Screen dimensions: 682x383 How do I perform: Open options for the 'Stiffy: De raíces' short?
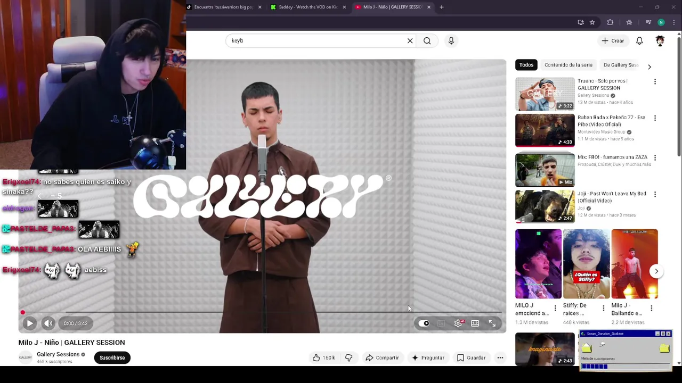(x=603, y=308)
